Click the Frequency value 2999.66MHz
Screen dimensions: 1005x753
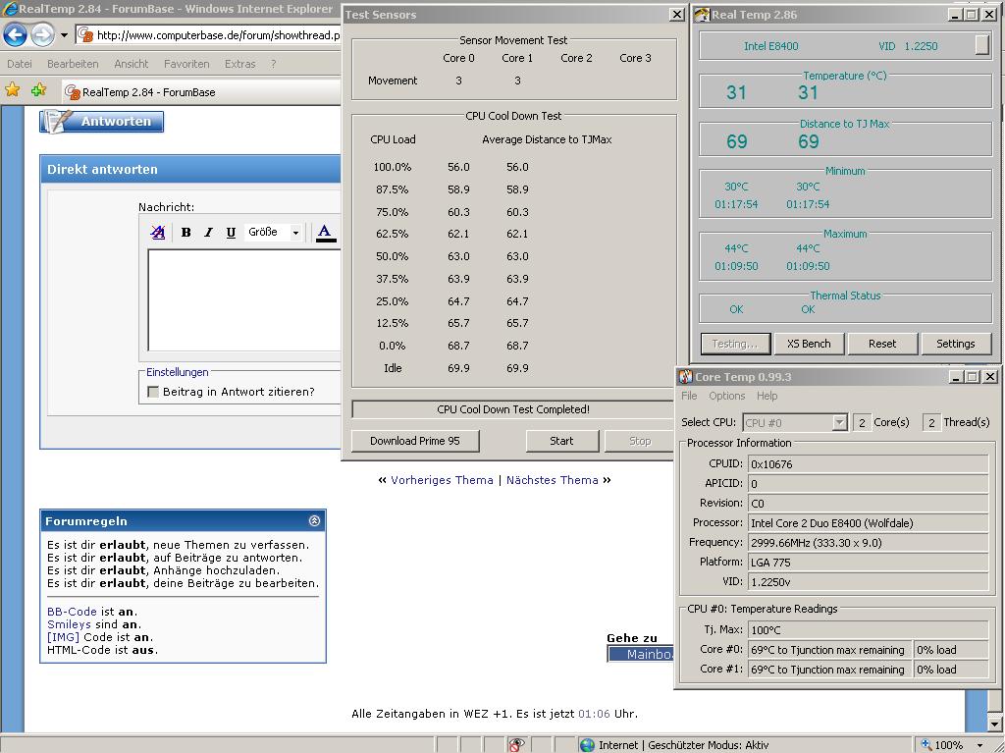tap(868, 543)
